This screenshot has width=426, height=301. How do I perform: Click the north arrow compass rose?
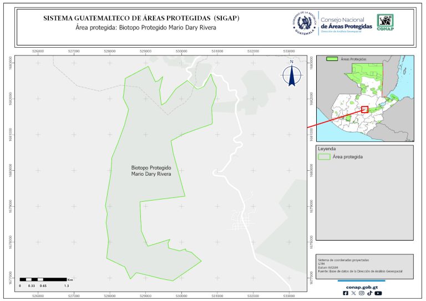(292, 76)
